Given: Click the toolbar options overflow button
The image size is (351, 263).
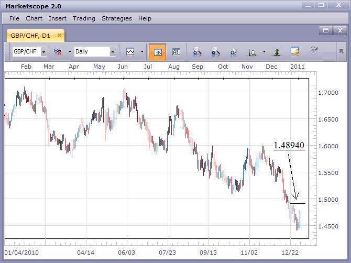Looking at the screenshot, I should click(x=341, y=51).
